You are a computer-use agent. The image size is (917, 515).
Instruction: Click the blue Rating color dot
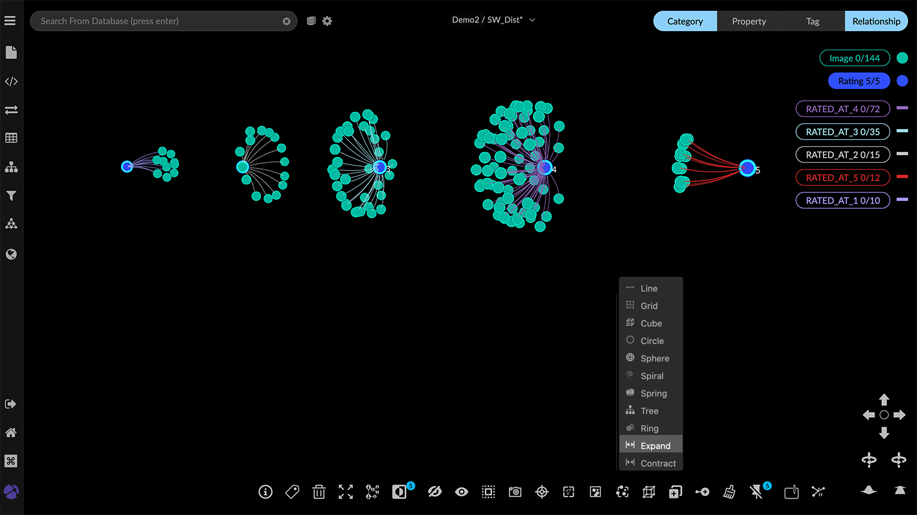point(902,81)
